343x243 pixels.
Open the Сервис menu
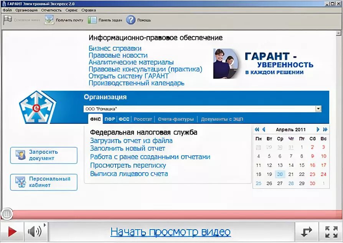pyautogui.click(x=71, y=10)
